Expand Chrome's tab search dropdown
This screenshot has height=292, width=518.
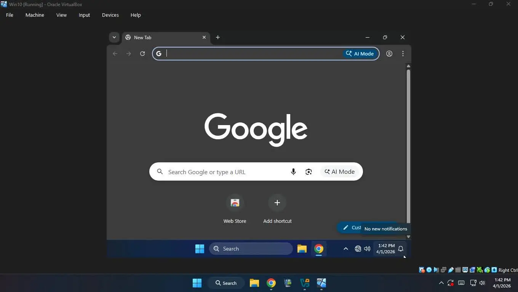114,37
